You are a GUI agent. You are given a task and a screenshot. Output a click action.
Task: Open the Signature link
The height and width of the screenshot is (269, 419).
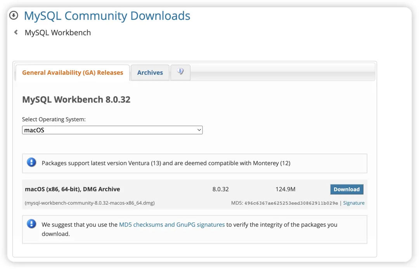[x=353, y=203]
